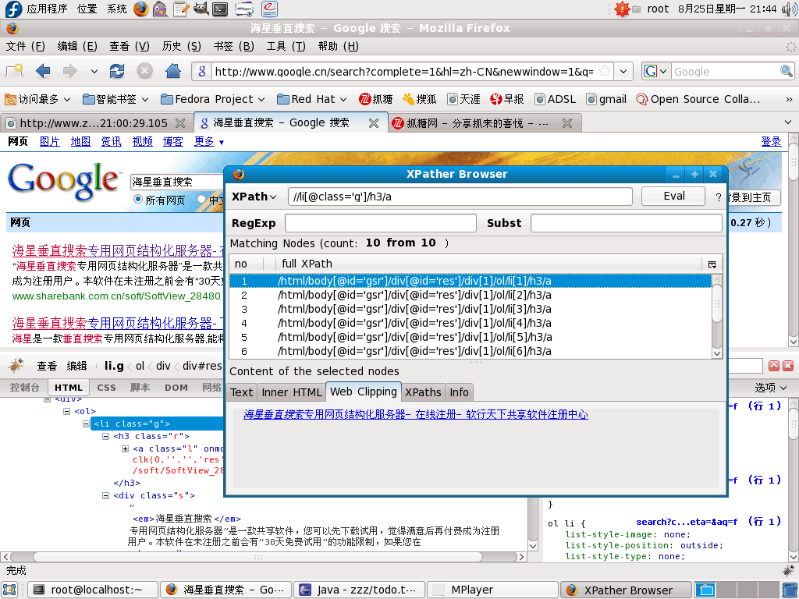
Task: Switch to Java - zzz/todo.t... in taskbar
Action: (359, 590)
